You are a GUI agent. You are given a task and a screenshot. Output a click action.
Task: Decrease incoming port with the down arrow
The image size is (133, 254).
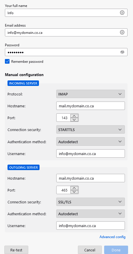74,120
